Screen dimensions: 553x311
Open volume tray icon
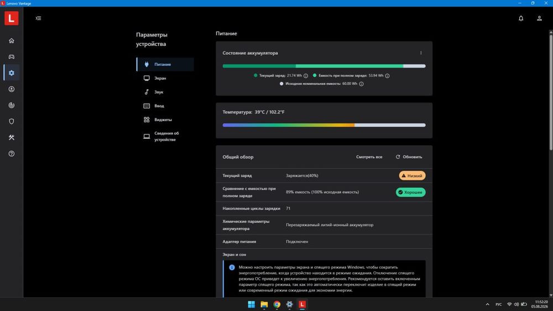click(x=517, y=304)
